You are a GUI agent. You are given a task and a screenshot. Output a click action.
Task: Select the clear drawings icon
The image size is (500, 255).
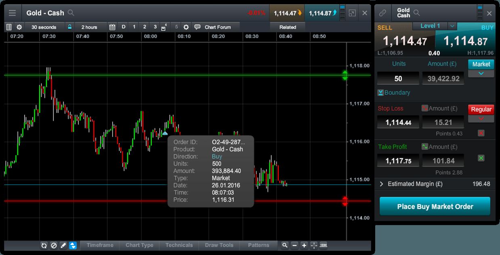point(53,245)
